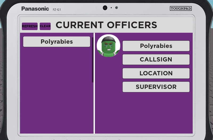Click the white divider between panels
Viewport: 213px width, 140px height.
94,83
